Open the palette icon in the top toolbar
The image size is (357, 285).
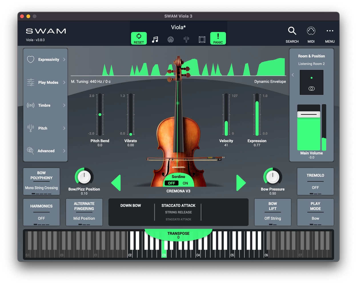[x=171, y=39]
